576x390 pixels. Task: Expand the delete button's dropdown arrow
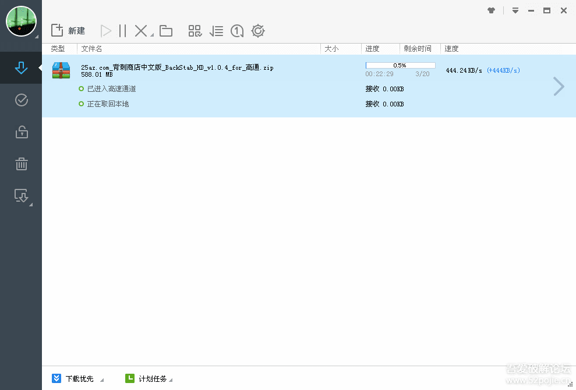pos(151,34)
